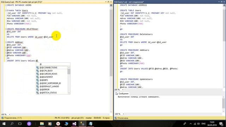The width and height of the screenshot is (226, 127).
Task: Open the notification center icon
Action: (x=221, y=124)
